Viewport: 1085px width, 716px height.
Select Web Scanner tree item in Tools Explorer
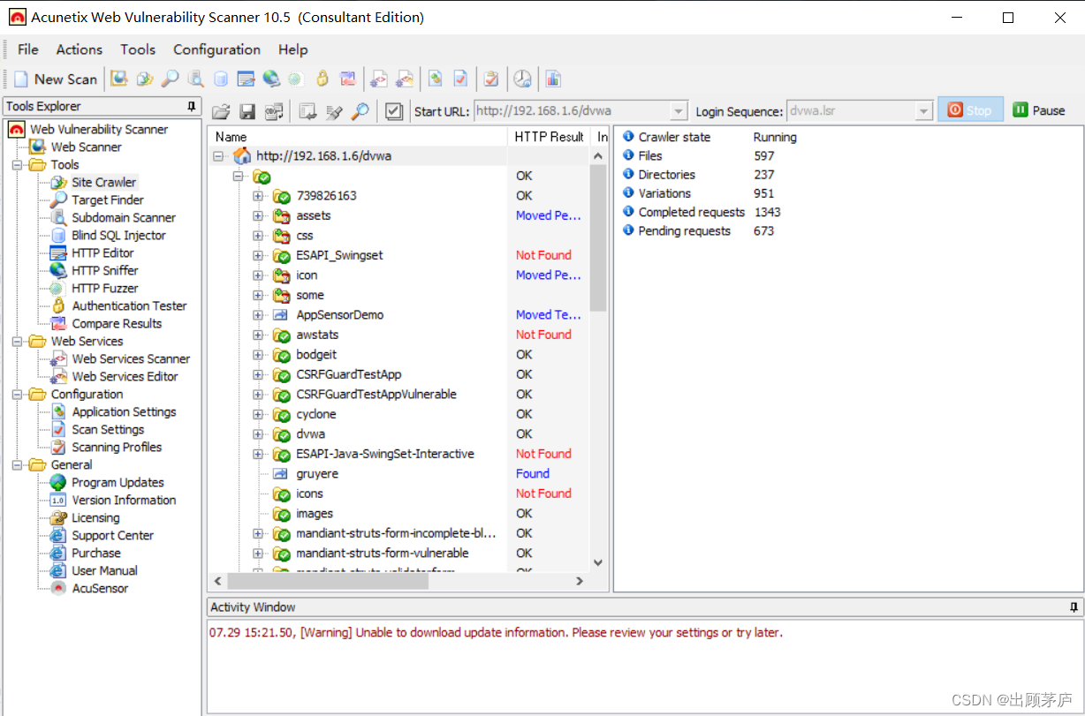point(86,147)
